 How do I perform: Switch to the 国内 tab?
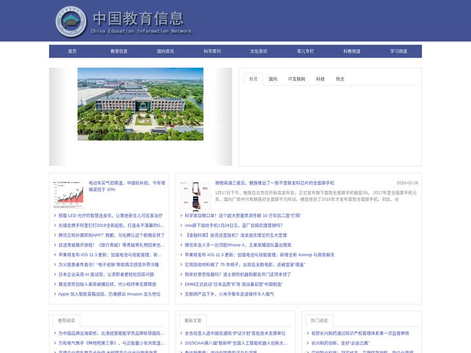tap(273, 79)
